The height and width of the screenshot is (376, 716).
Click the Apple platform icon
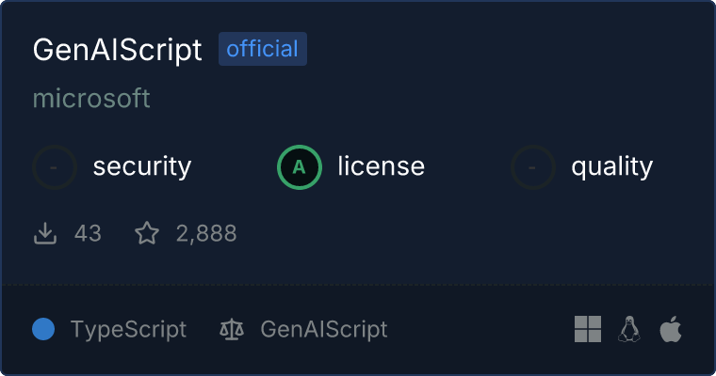click(x=671, y=329)
